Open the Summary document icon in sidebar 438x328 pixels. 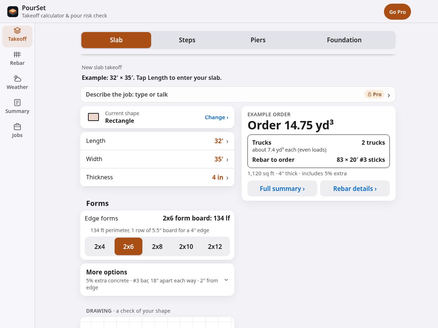pyautogui.click(x=17, y=102)
